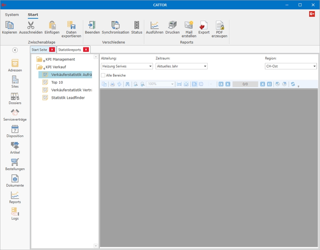Click the page number field
320x250 pixels.
click(x=245, y=84)
